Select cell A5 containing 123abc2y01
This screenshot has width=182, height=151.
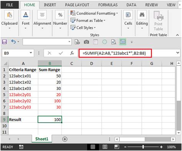coord(23,95)
